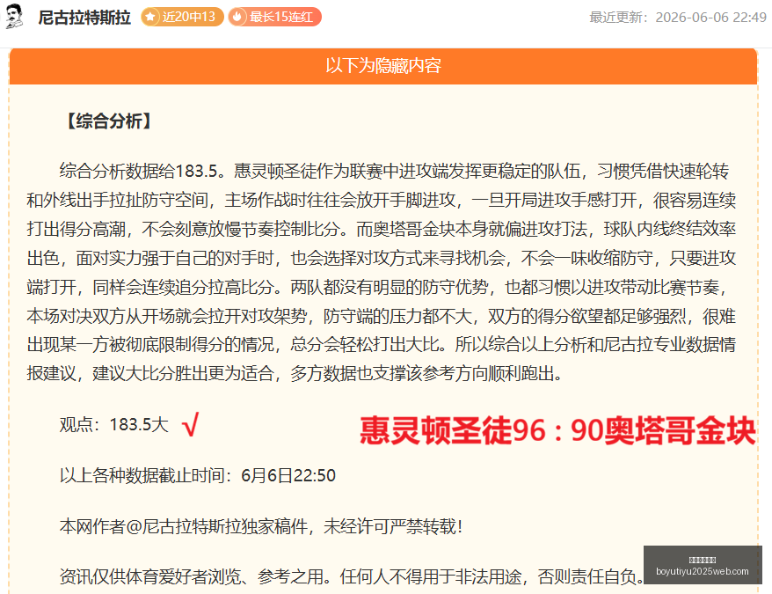Select the 最近更新 2026-06-06 22:49 timestamp
The image size is (772, 594).
point(678,18)
